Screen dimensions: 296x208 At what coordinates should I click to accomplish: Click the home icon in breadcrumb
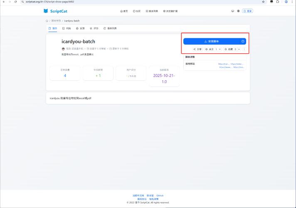tap(47, 20)
